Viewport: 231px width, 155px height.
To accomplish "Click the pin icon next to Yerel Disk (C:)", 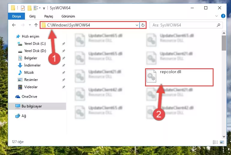I will coord(63,44).
